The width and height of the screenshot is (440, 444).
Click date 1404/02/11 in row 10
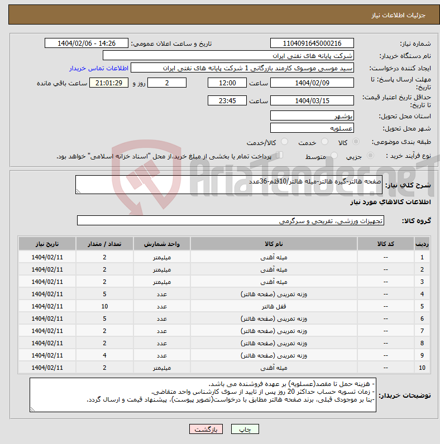click(x=47, y=368)
